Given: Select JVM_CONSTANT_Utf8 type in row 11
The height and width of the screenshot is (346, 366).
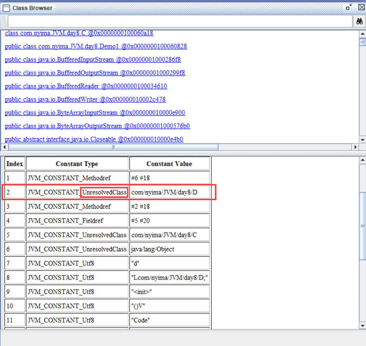Looking at the screenshot, I should 77,320.
